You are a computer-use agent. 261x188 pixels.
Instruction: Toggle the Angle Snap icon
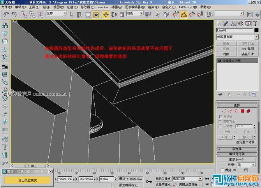(184, 14)
